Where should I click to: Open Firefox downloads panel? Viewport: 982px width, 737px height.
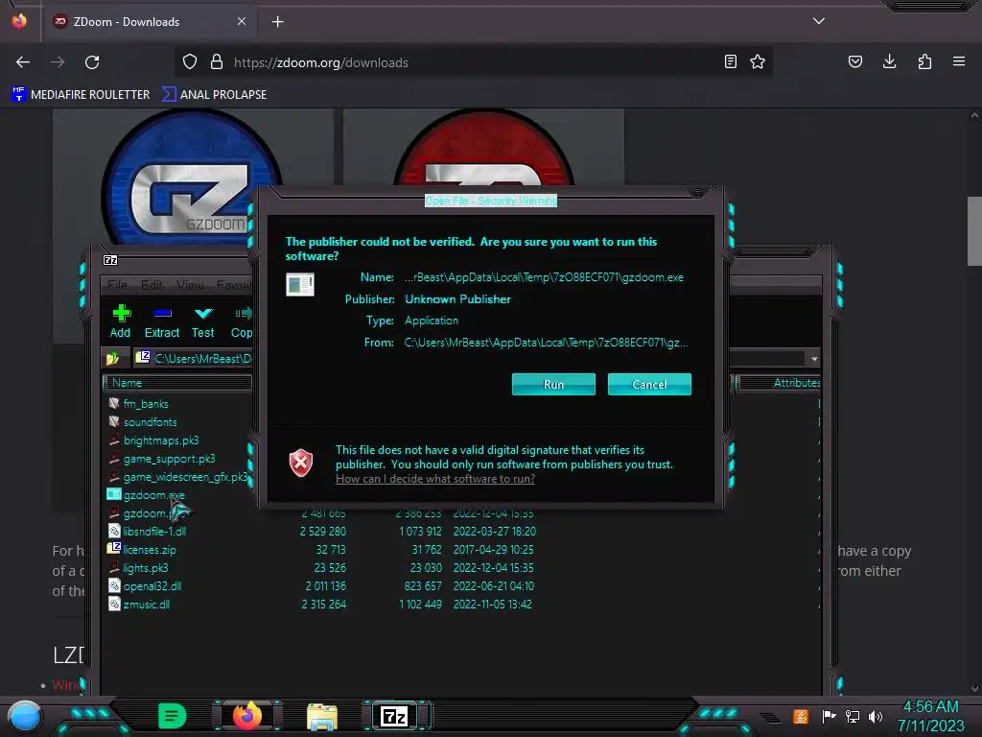[x=889, y=61]
